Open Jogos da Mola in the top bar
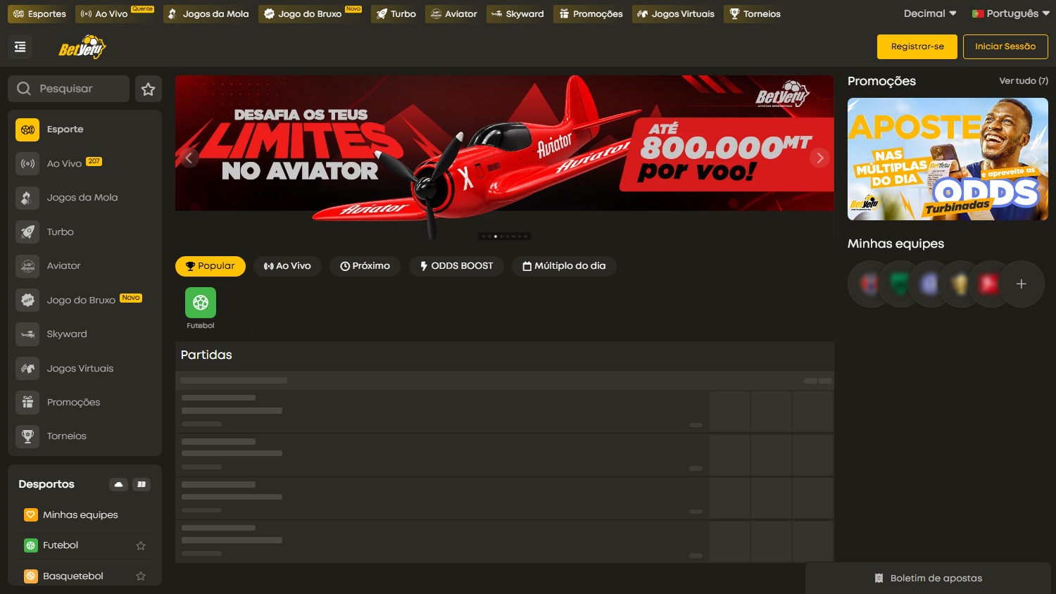 (x=208, y=14)
